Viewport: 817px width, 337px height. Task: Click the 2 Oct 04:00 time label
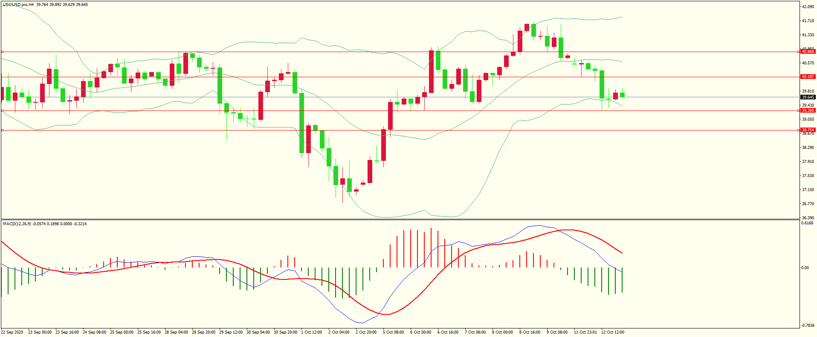339,332
